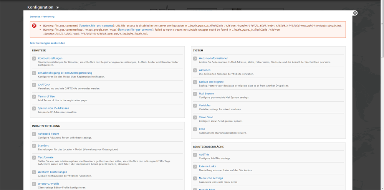Click the arrow icon next to Textformate
The width and height of the screenshot is (384, 190).
point(34,158)
